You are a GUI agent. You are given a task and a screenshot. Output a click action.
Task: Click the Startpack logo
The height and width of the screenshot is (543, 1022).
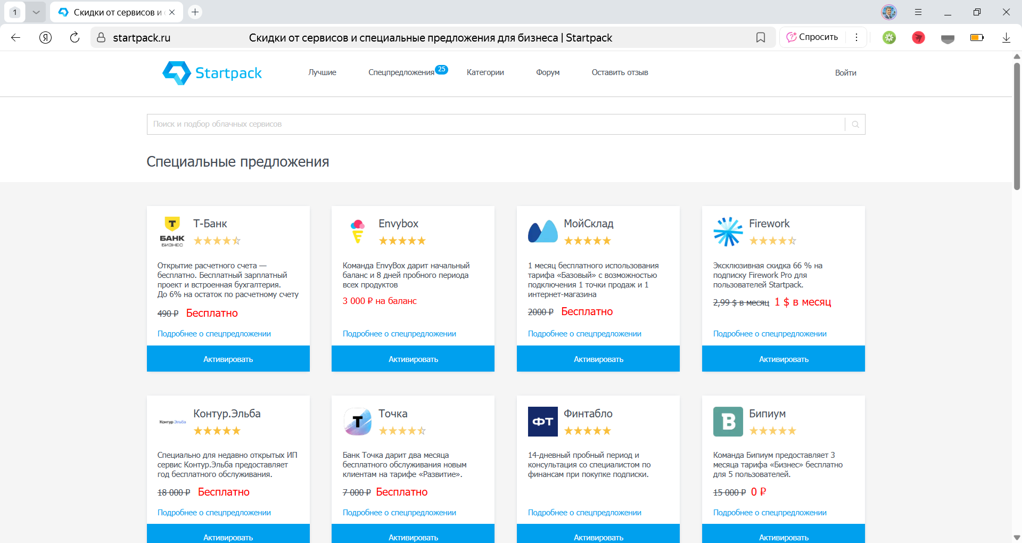tap(212, 72)
